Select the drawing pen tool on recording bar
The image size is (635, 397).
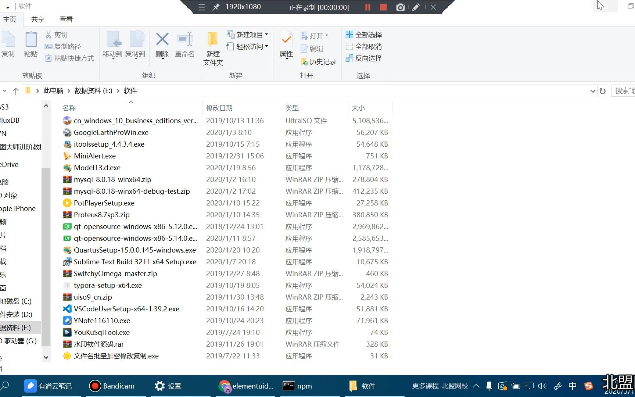416,7
